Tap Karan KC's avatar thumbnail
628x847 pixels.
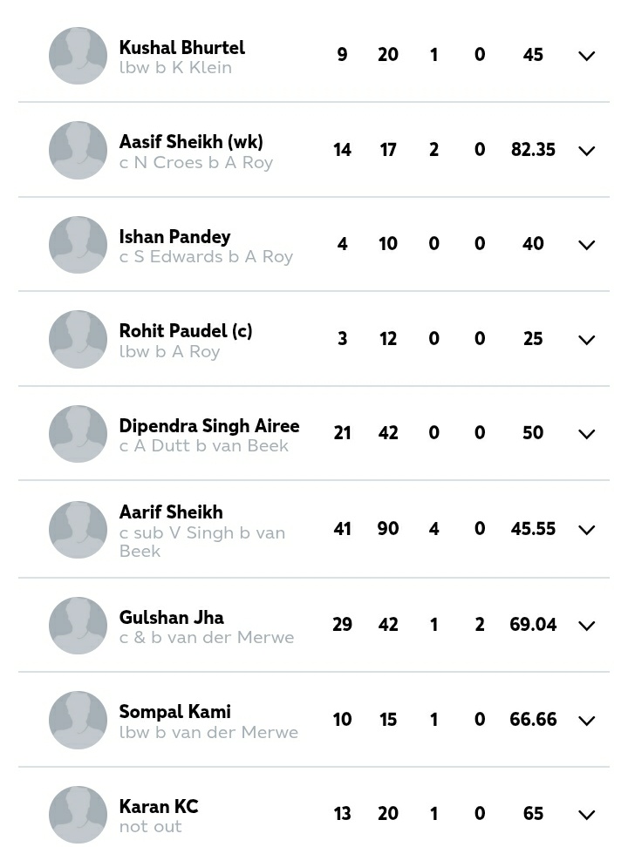[x=78, y=815]
